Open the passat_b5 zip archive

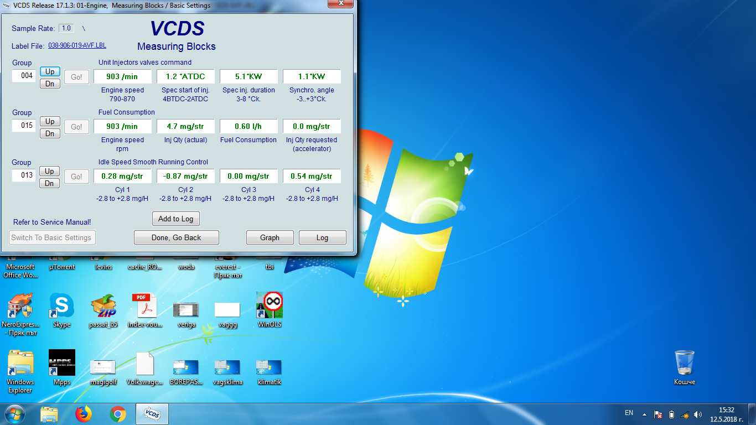(x=103, y=306)
